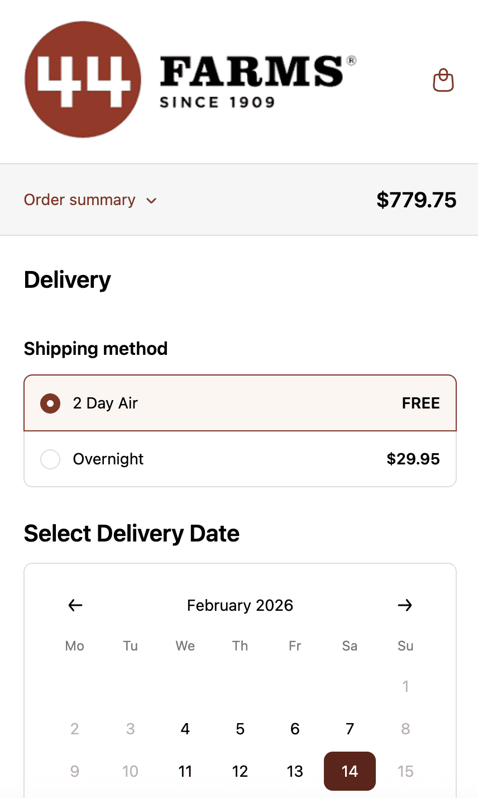Image resolution: width=478 pixels, height=798 pixels.
Task: Click the $779.75 order total
Action: pyautogui.click(x=417, y=200)
